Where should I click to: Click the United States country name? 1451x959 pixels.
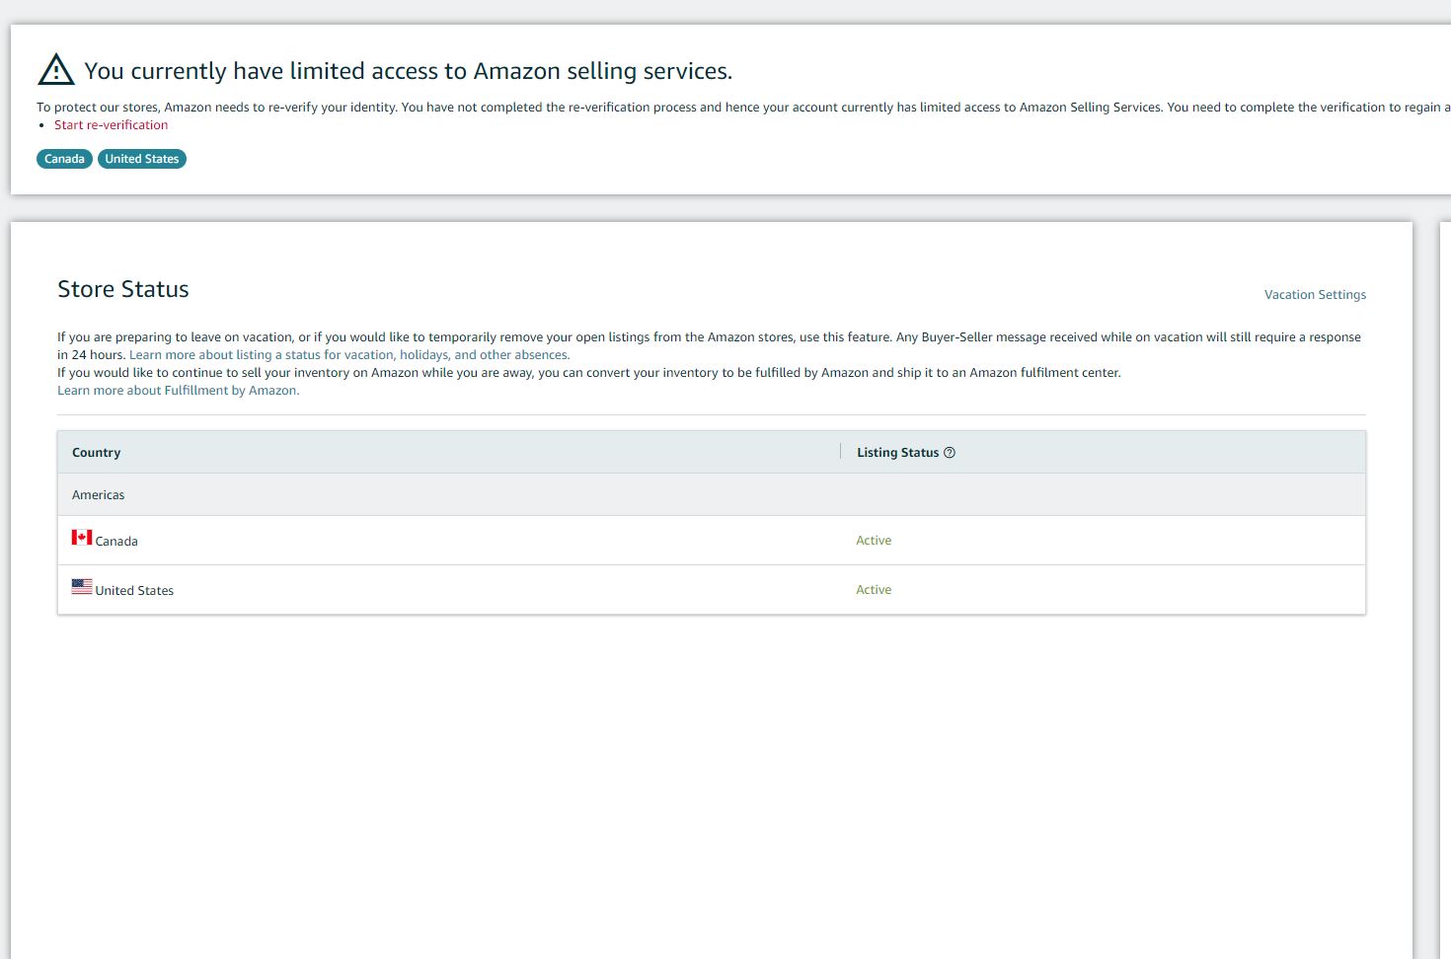coord(134,591)
